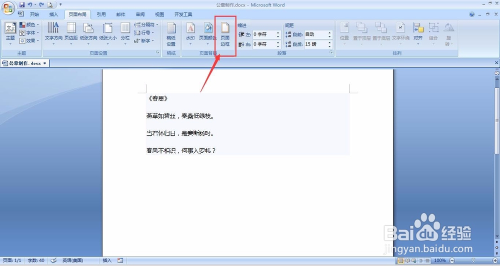Click proofing errors check icon in status bar
Screen dimensions: 500x266
(x=53, y=261)
